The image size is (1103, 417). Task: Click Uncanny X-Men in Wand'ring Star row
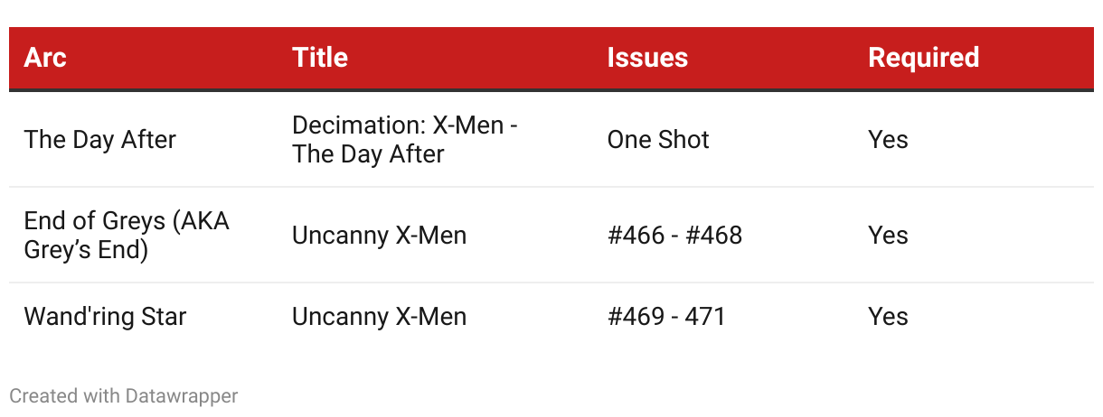click(379, 317)
